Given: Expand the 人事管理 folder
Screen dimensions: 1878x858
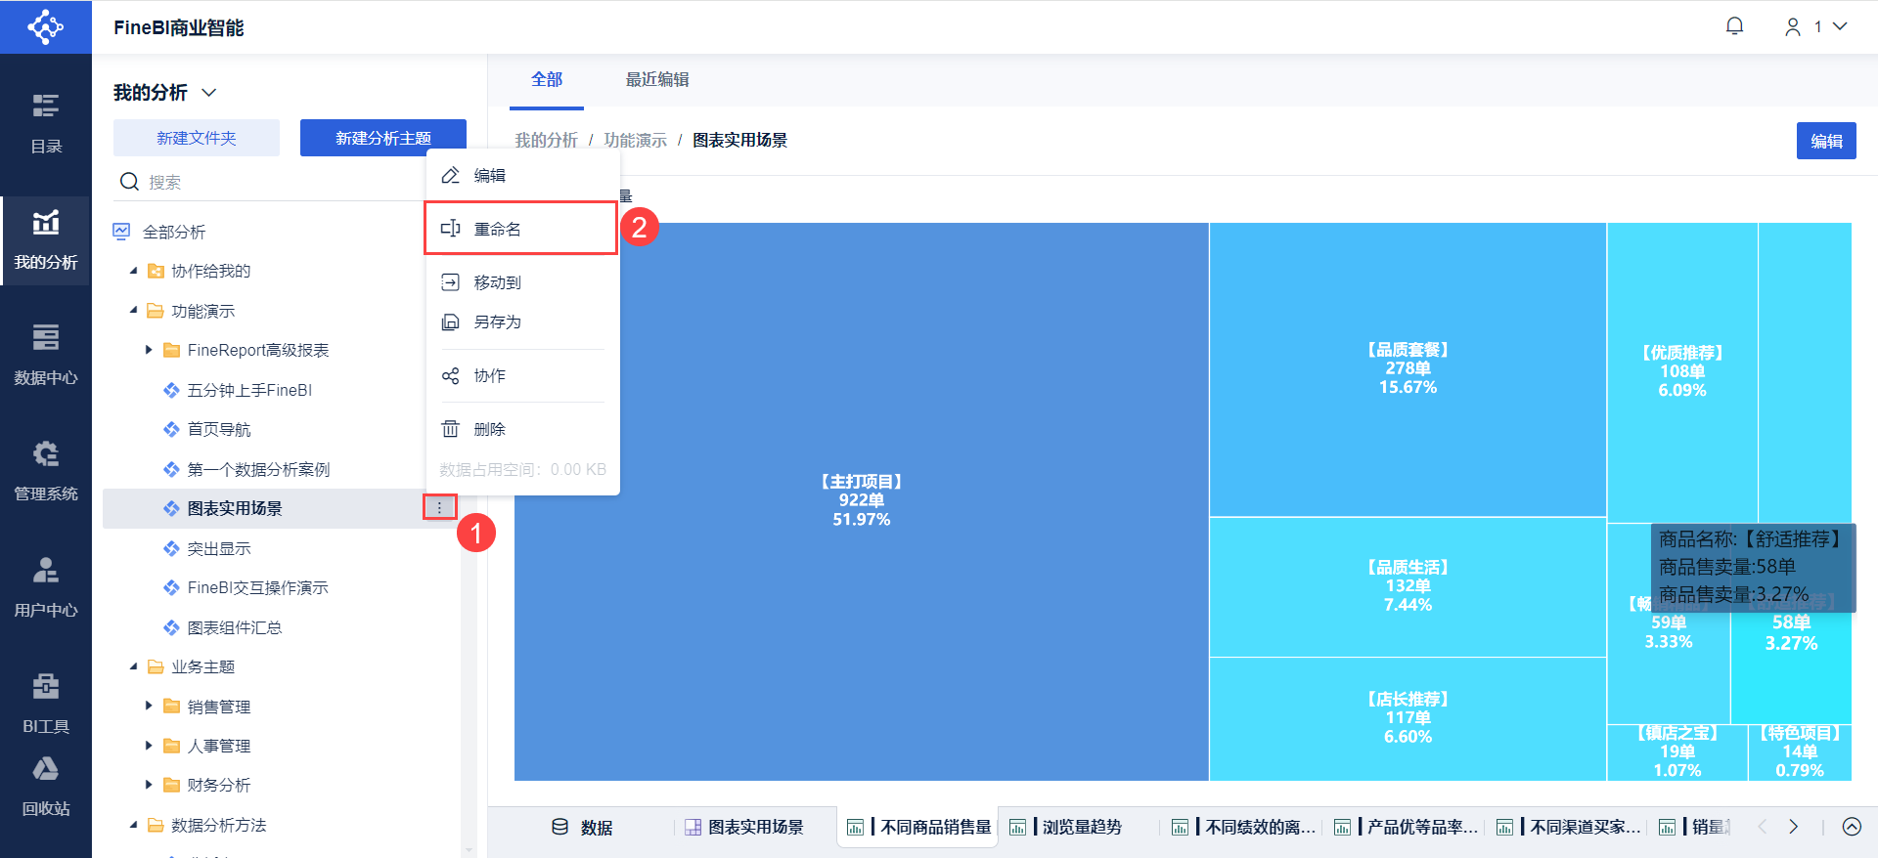Looking at the screenshot, I should 149,746.
